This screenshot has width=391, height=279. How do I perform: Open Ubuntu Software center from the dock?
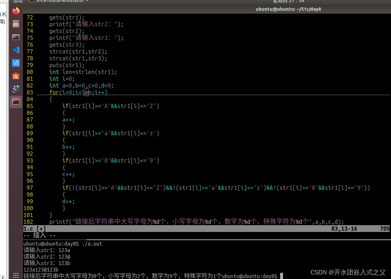tap(16, 76)
